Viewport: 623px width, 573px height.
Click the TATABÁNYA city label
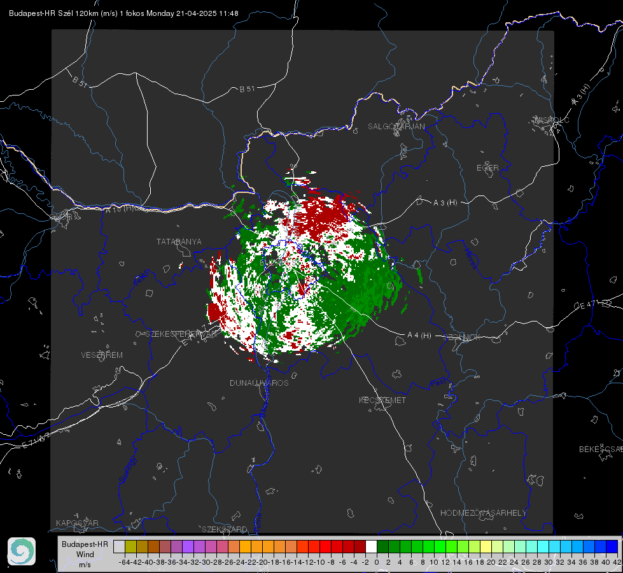[179, 241]
